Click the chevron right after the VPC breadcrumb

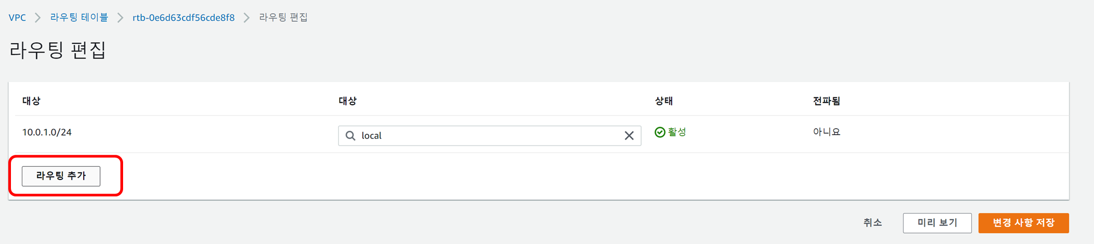[x=38, y=18]
